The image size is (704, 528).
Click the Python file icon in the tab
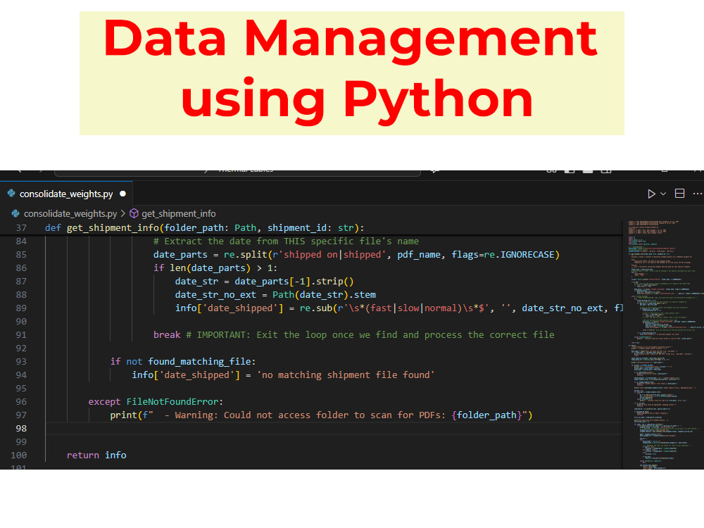pos(11,194)
